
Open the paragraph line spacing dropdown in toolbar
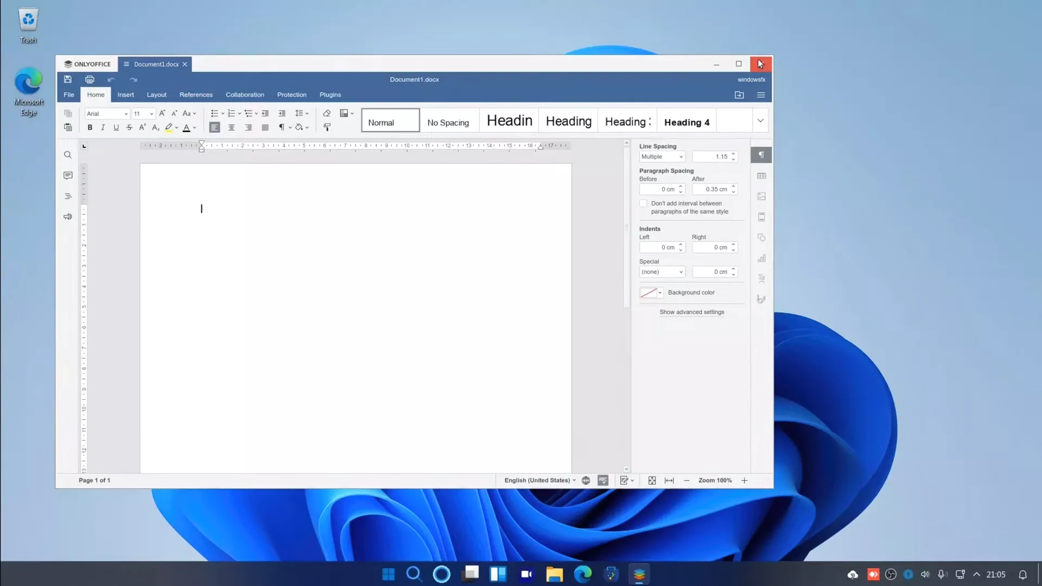(301, 113)
